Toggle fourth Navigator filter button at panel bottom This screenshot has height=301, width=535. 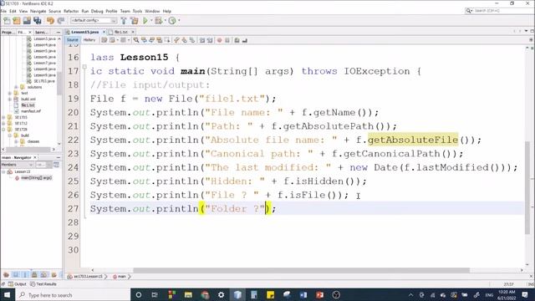[34, 275]
